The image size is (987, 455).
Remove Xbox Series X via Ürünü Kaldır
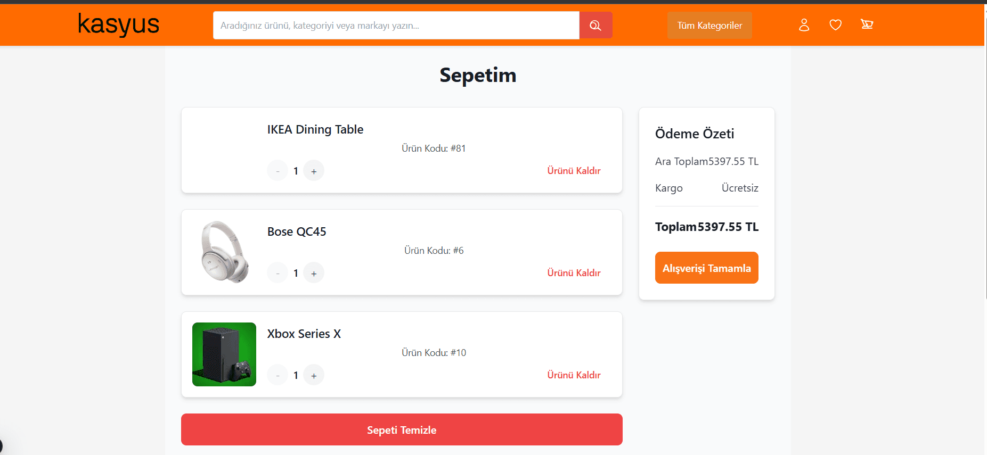574,375
